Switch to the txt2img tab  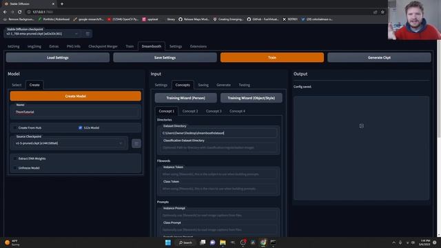tap(14, 46)
